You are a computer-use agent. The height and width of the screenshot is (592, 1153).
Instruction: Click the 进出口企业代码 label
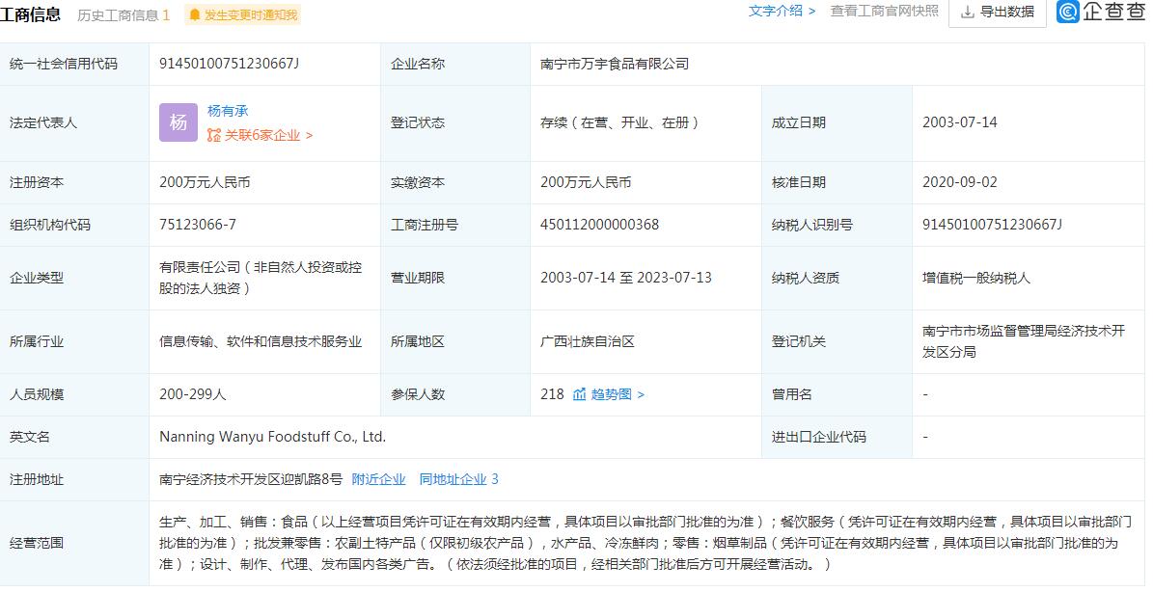point(818,437)
